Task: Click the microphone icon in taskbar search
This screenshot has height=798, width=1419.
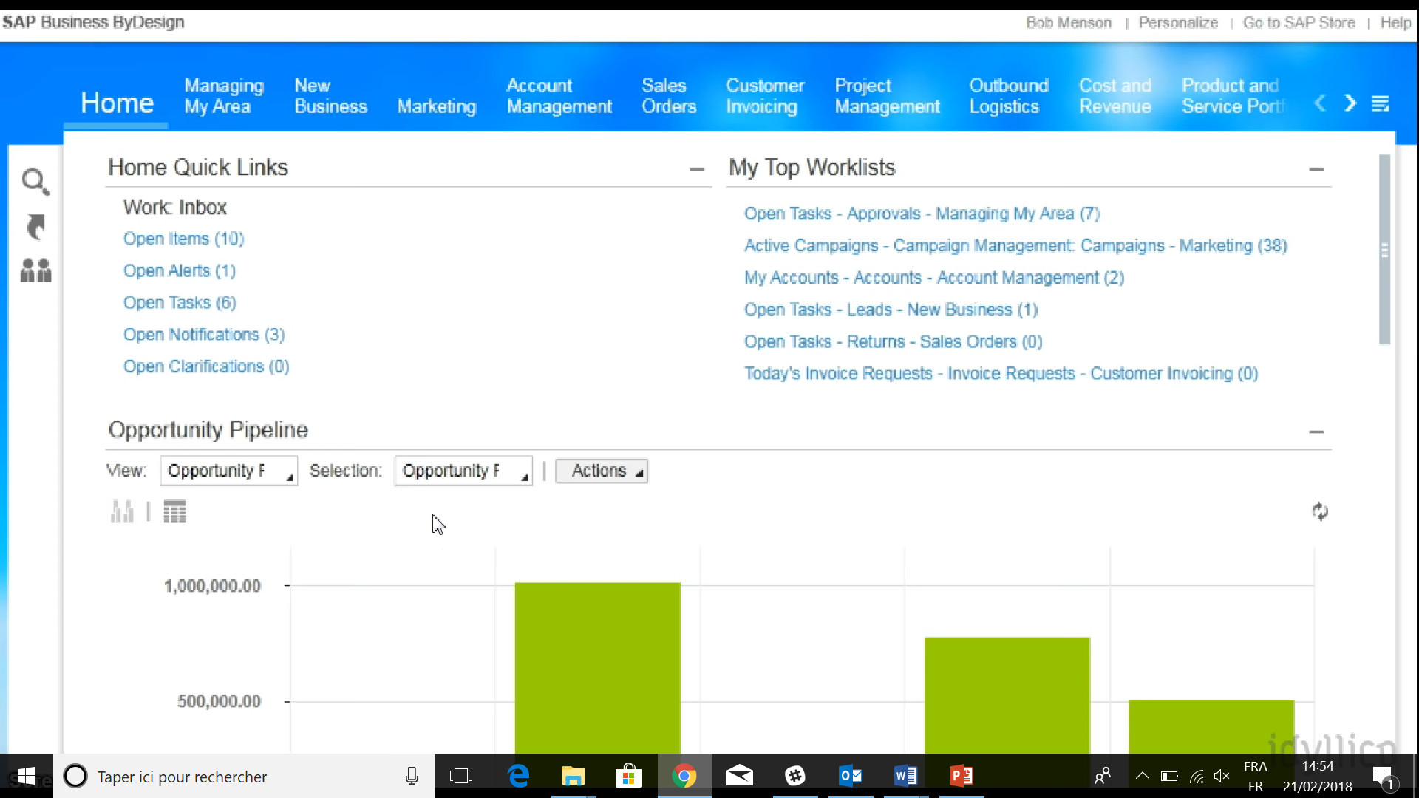Action: [412, 776]
